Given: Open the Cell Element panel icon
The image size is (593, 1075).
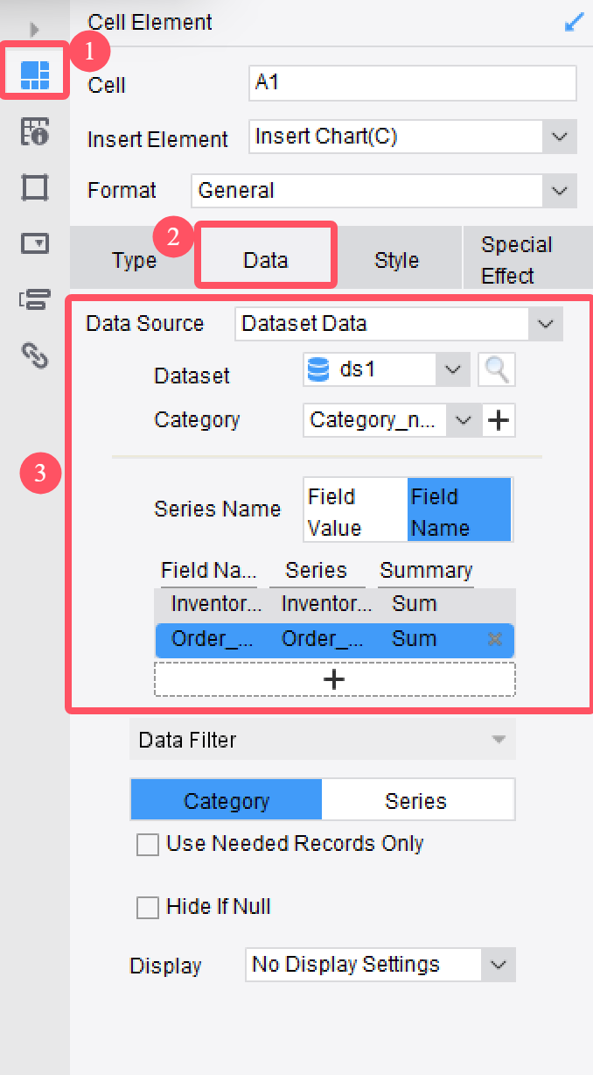Looking at the screenshot, I should (34, 74).
